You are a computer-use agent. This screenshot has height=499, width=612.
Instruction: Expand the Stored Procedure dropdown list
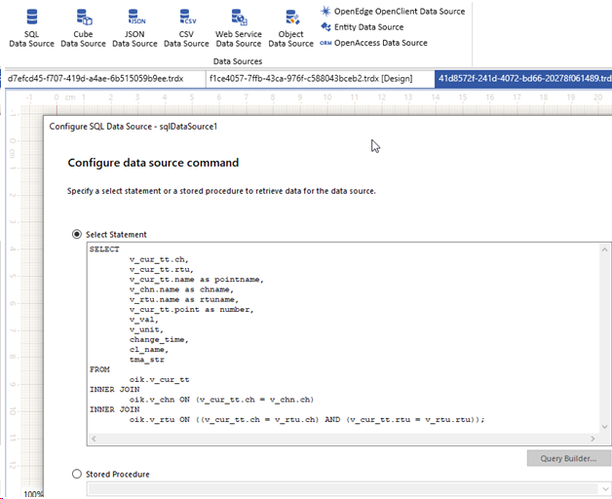coord(602,487)
